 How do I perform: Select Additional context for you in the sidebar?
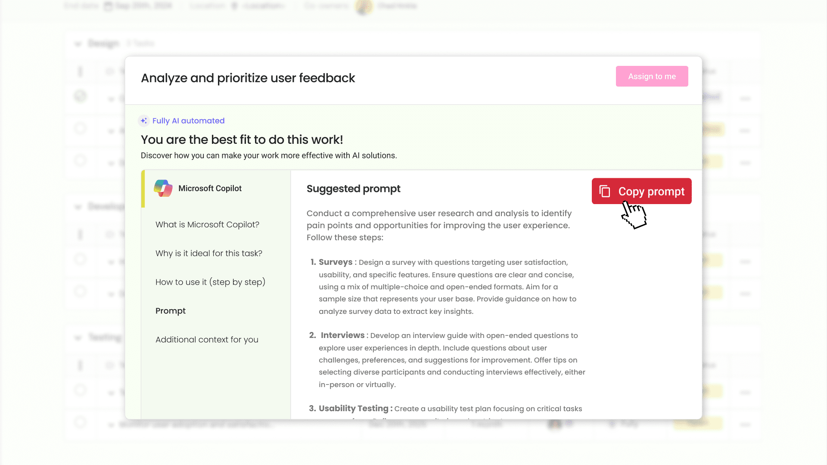pos(207,339)
